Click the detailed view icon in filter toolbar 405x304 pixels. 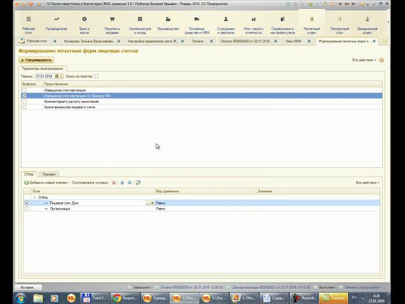(138, 183)
